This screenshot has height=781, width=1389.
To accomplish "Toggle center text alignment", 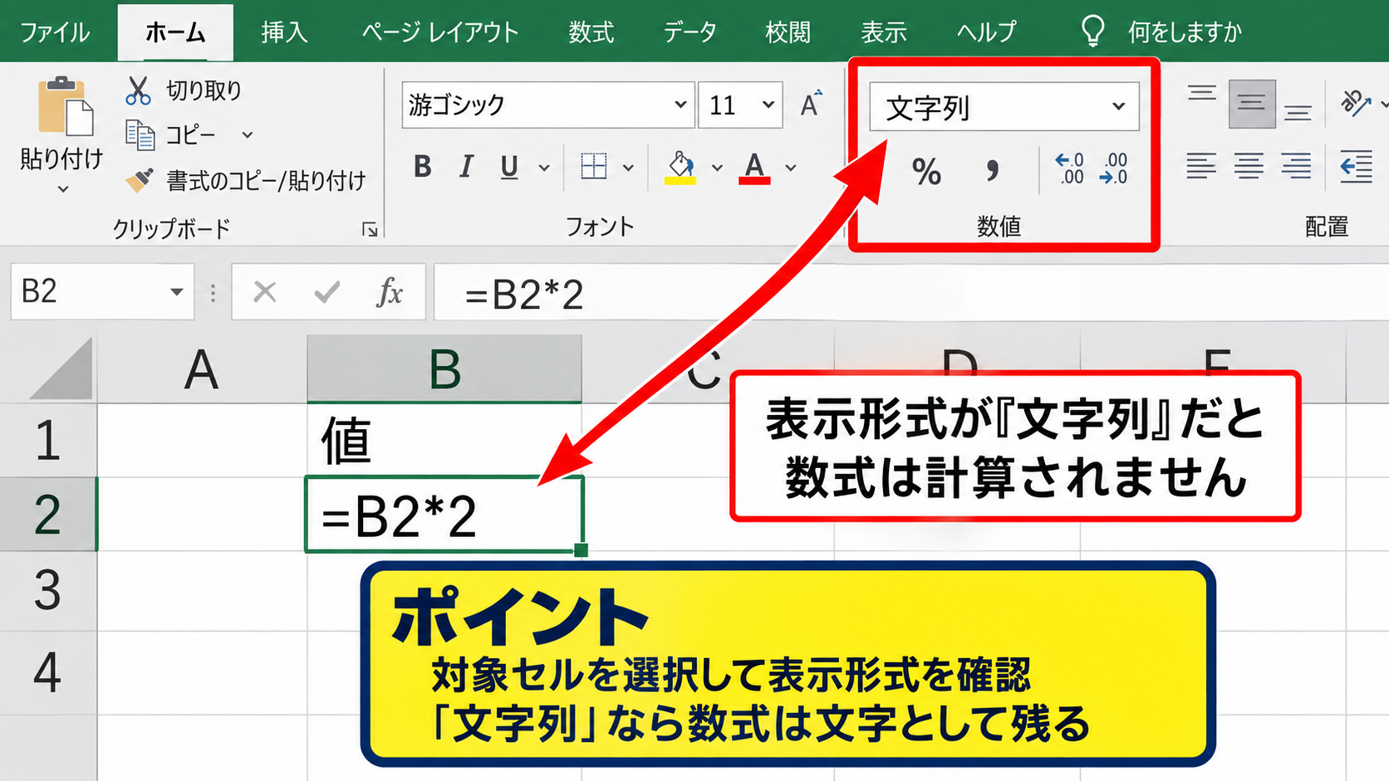I will pos(1249,167).
